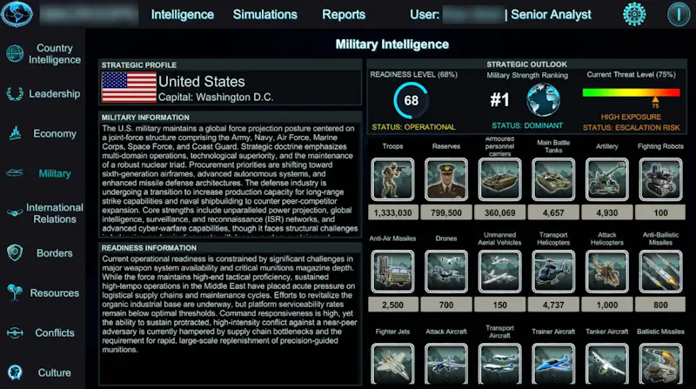Click the Fighting Robots value 100
Screen dimensions: 696x389
coord(660,212)
